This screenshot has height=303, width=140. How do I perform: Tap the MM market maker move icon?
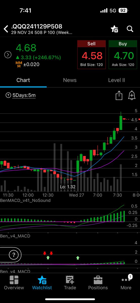pos(19,64)
